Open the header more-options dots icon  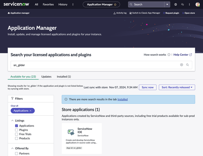189,4
